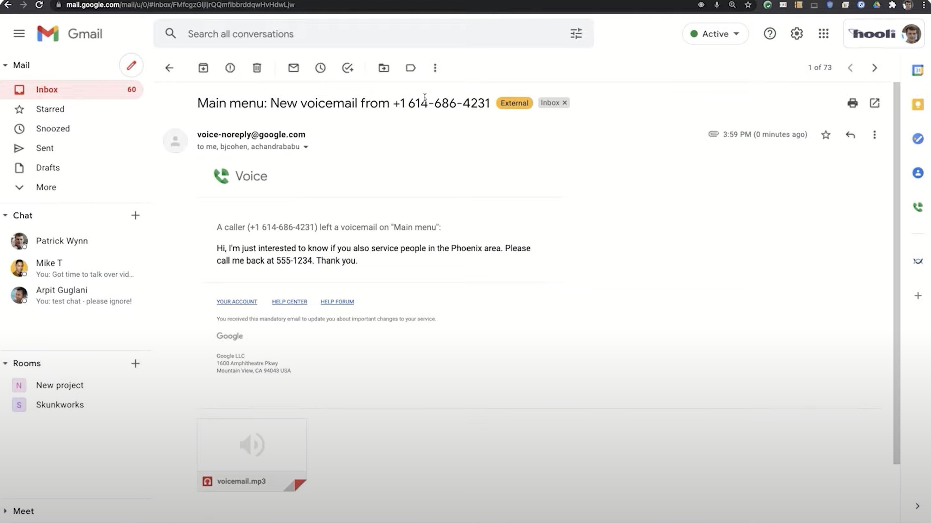
Task: Click the label tag icon
Action: [410, 68]
